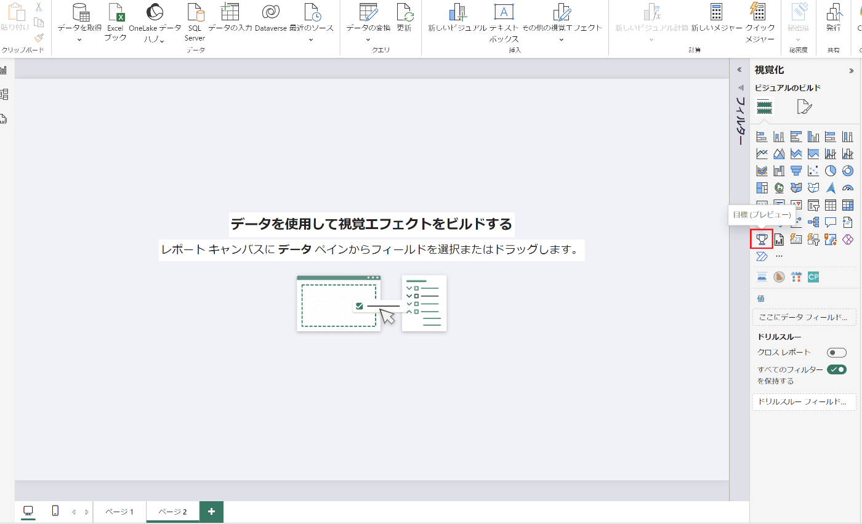The height and width of the screenshot is (524, 862).
Task: Open the build visual tab
Action: click(765, 108)
